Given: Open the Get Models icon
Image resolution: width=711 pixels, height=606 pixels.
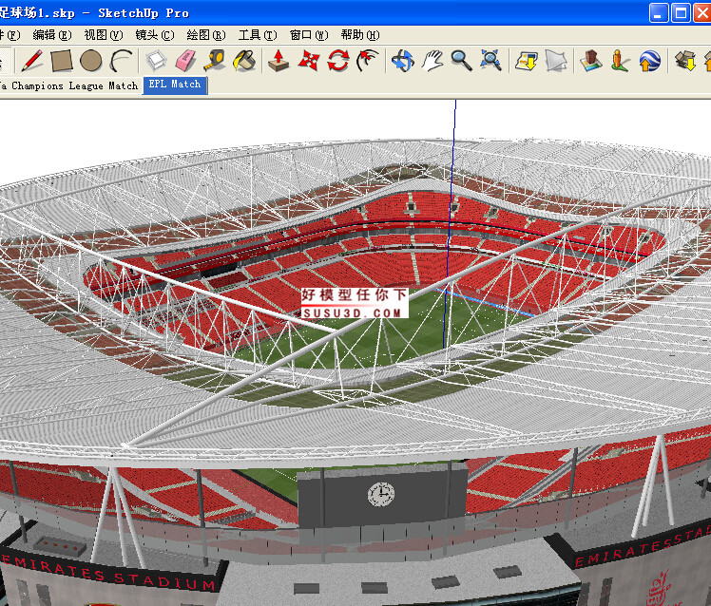Looking at the screenshot, I should click(x=526, y=60).
